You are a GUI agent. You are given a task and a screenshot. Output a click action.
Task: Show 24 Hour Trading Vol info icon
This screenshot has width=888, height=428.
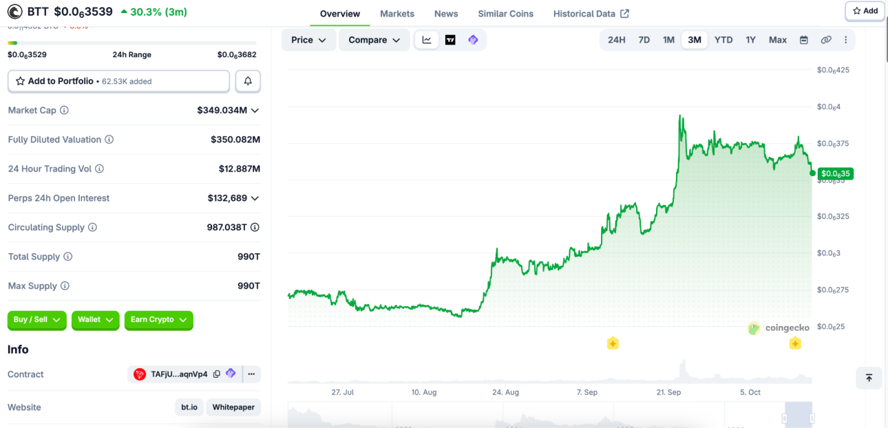pos(99,169)
